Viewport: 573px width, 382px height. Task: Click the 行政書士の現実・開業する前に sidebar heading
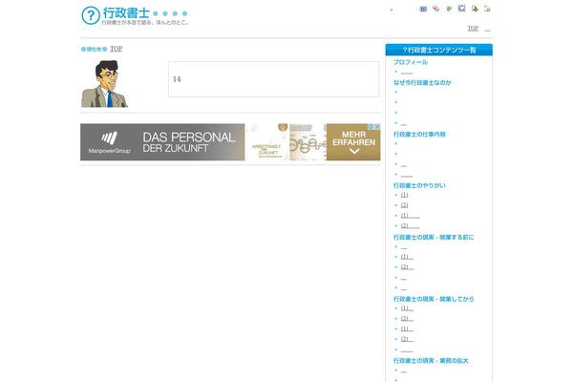434,237
